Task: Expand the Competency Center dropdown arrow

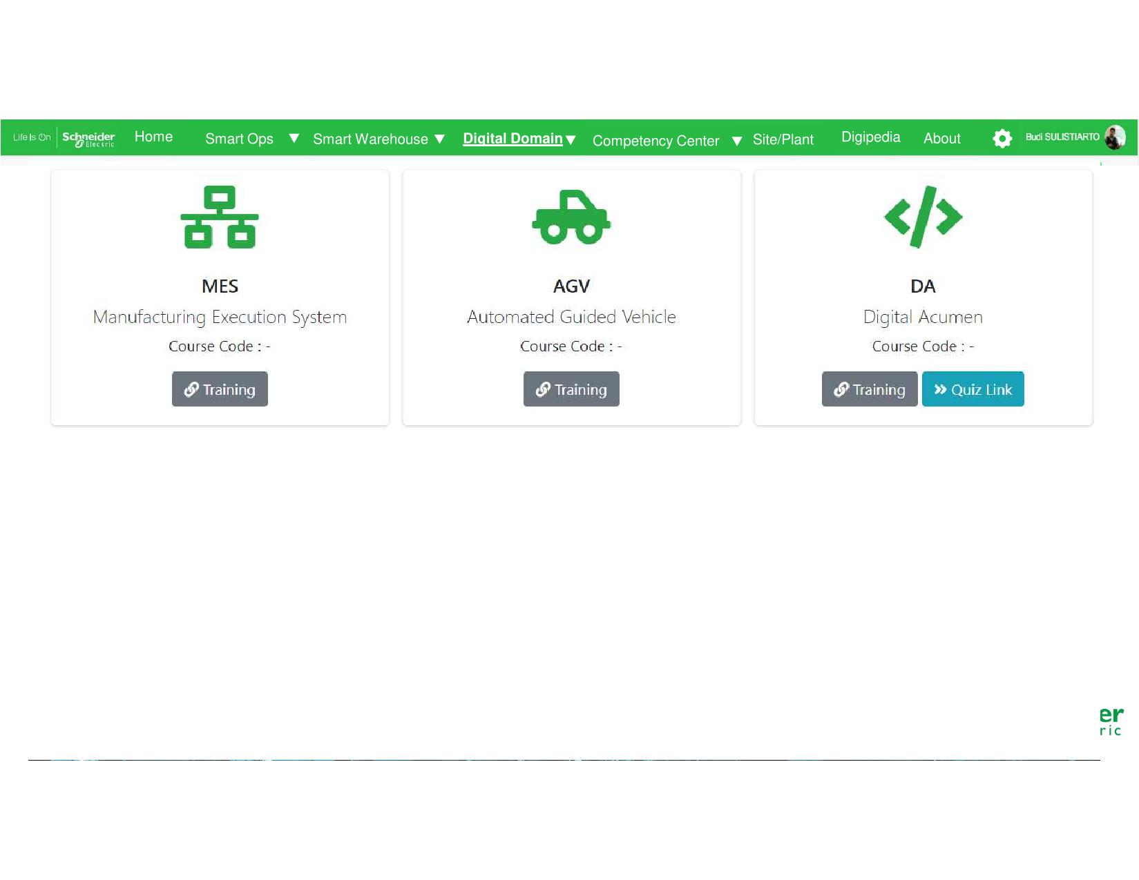Action: point(737,141)
